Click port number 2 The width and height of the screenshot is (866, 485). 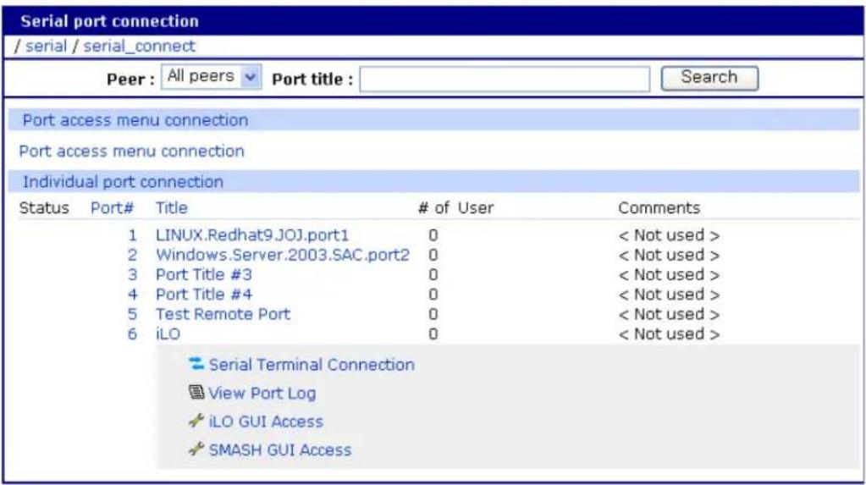(133, 255)
